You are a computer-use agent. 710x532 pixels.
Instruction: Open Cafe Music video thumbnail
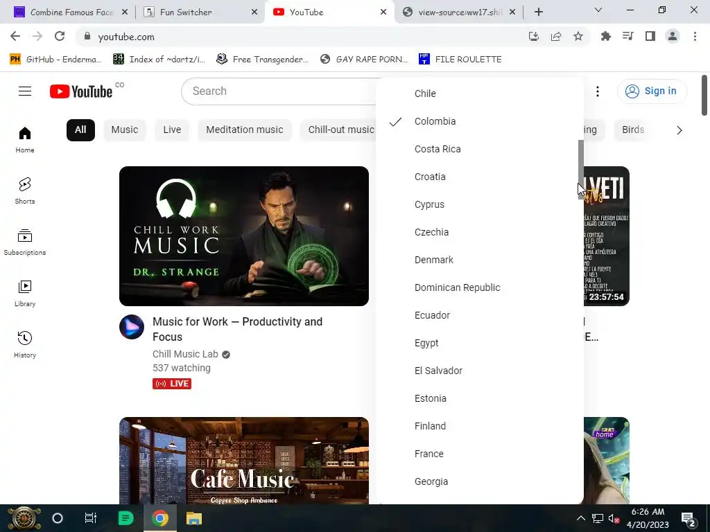(x=244, y=461)
